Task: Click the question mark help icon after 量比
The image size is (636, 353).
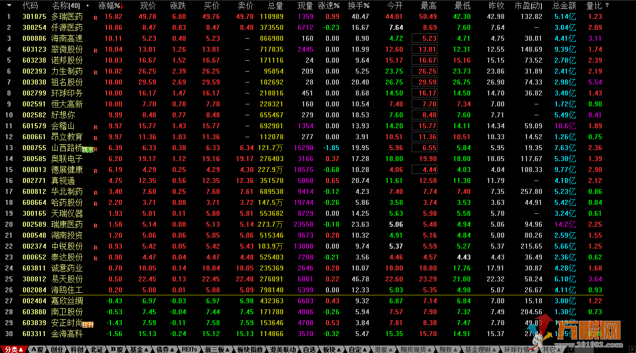Action: [x=607, y=6]
